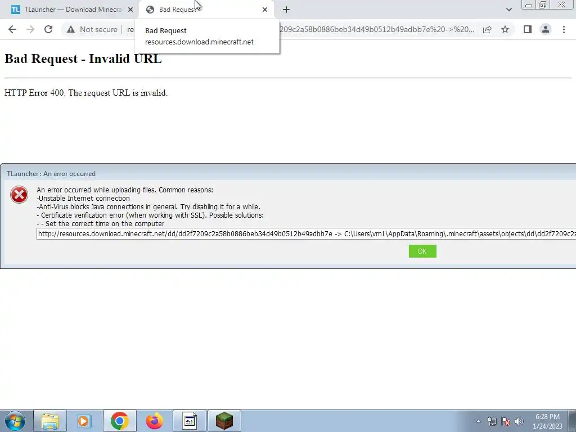
Task: Go back to the previous page
Action: pyautogui.click(x=12, y=29)
